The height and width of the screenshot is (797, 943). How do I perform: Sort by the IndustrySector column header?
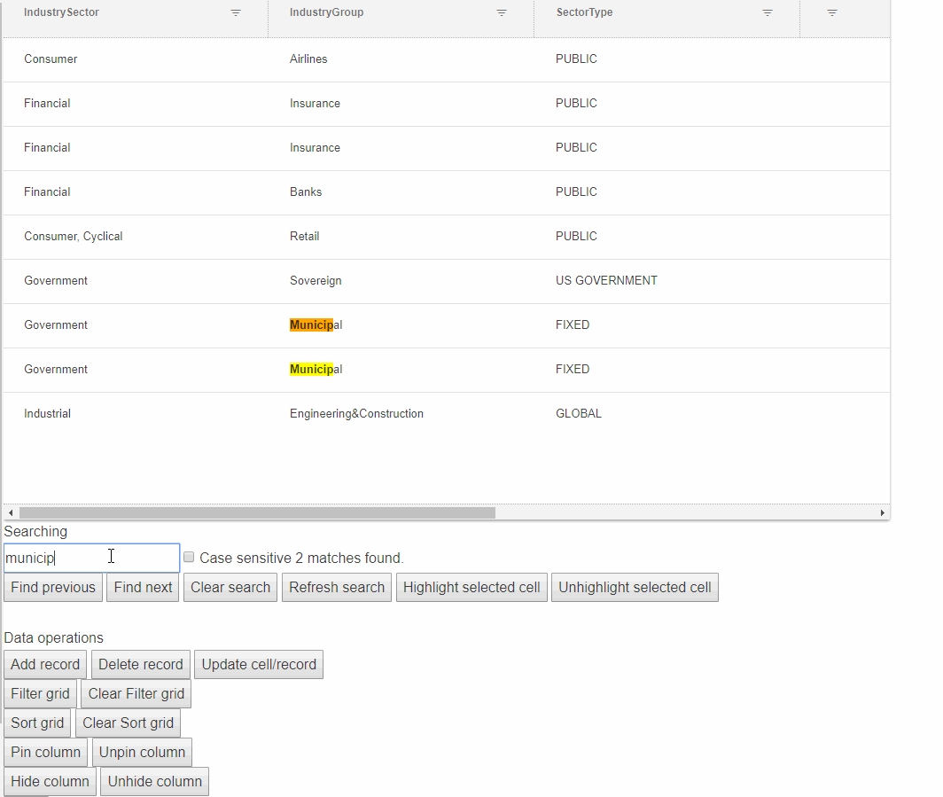pos(61,12)
